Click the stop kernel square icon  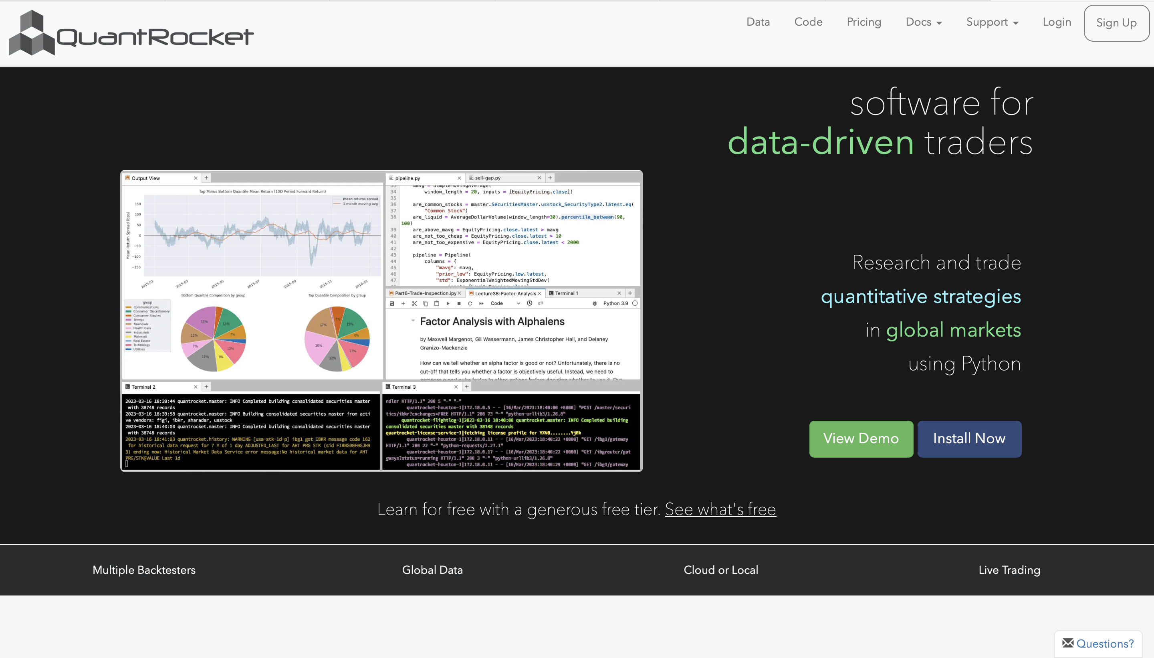tap(459, 303)
